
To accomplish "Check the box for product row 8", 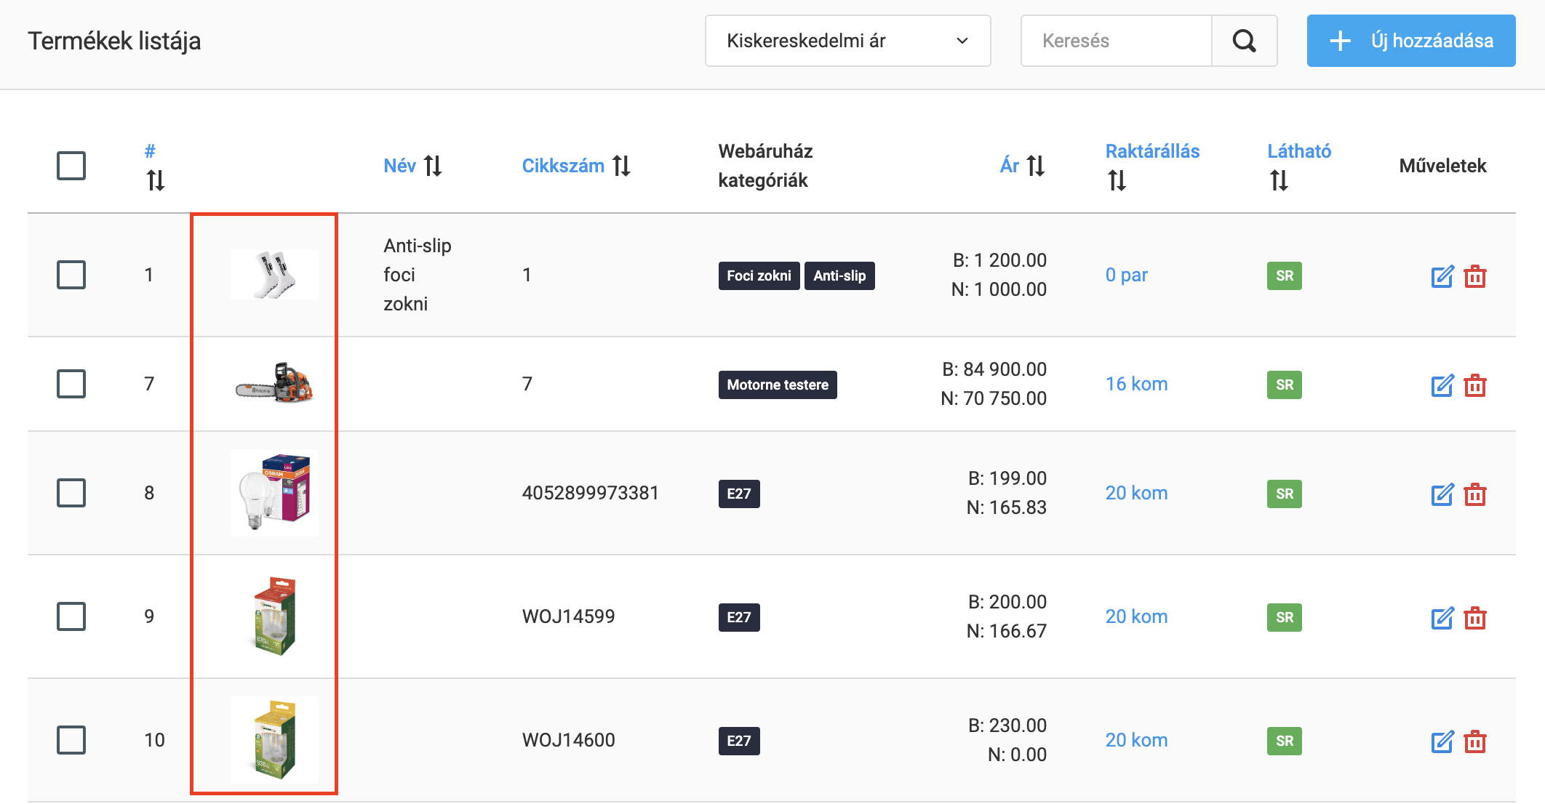I will tap(71, 493).
